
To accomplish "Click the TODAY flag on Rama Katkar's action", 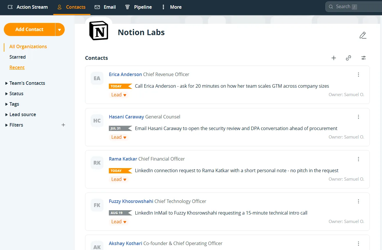I will tap(120, 171).
